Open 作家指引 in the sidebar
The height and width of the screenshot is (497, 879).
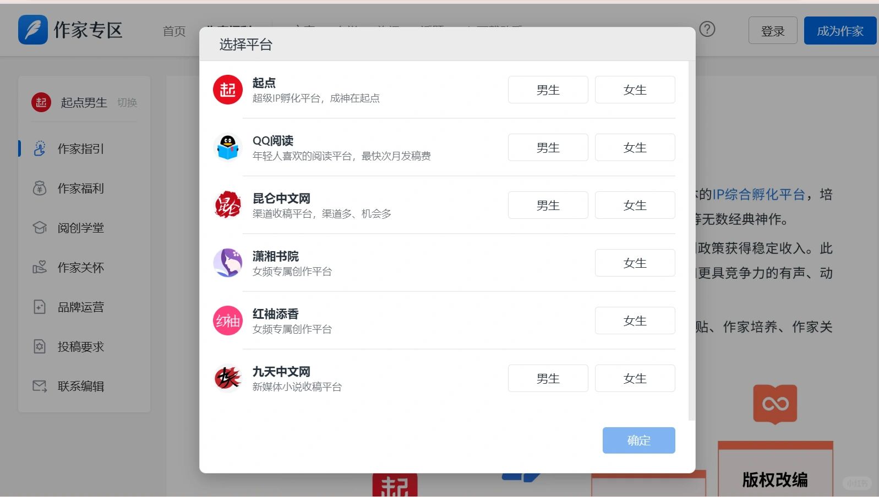click(80, 148)
